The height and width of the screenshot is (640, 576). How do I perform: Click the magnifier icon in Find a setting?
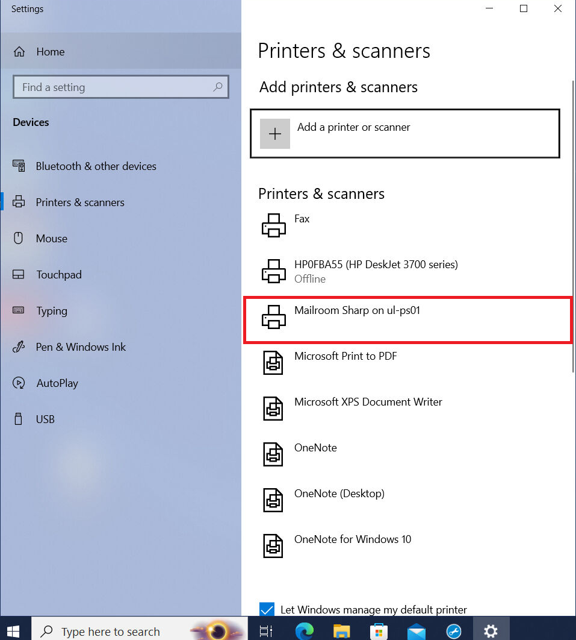coord(218,87)
